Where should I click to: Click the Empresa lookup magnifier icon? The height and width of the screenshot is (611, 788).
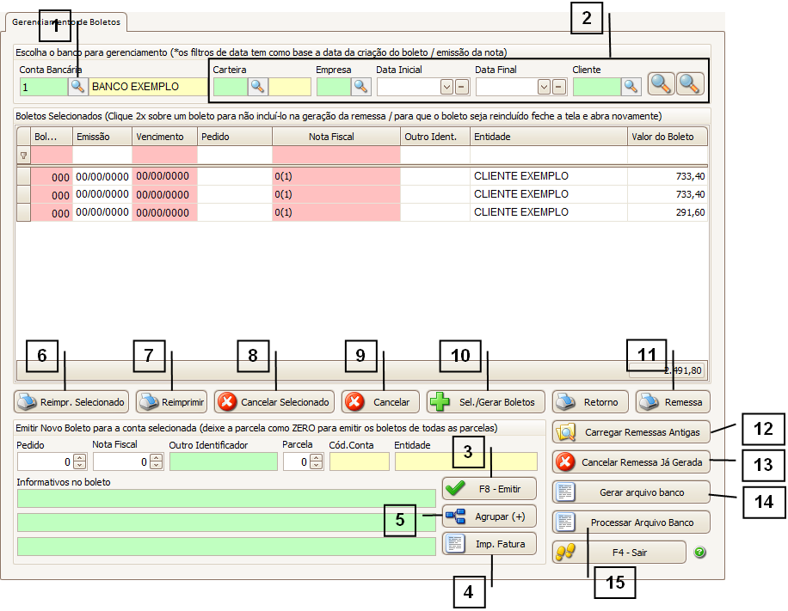[x=360, y=86]
